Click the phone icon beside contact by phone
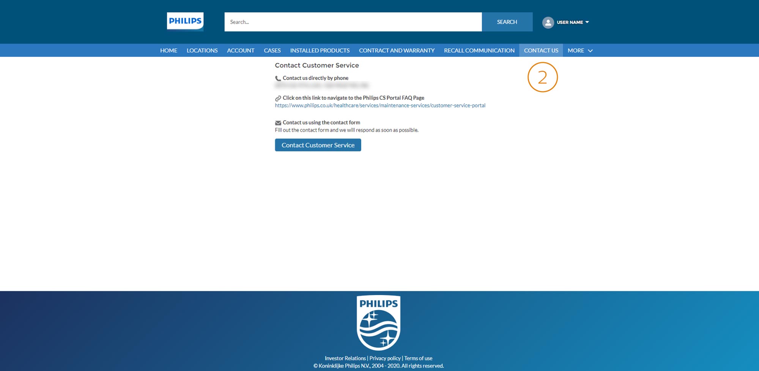Image resolution: width=759 pixels, height=371 pixels. coord(278,79)
